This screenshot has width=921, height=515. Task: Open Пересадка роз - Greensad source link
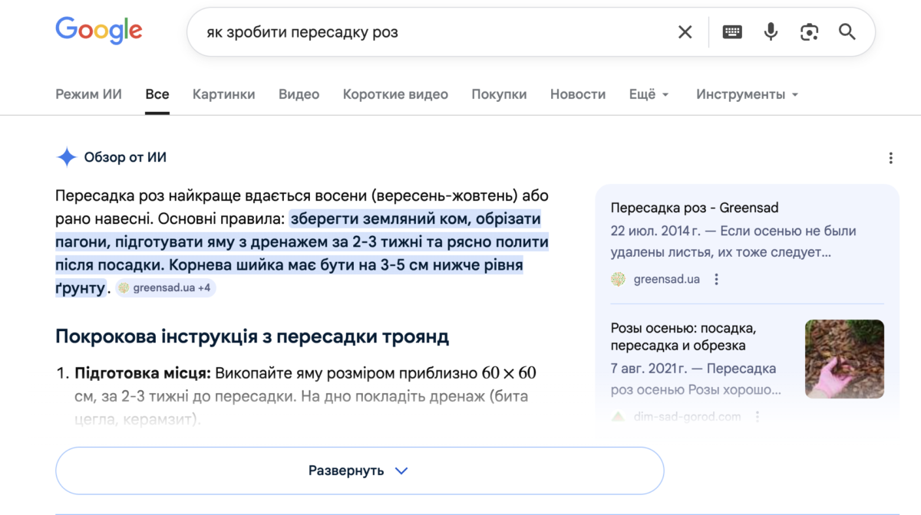click(x=695, y=208)
